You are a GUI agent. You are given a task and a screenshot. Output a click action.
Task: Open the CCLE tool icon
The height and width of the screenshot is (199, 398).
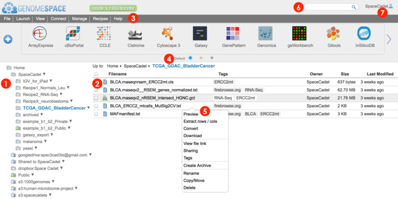[x=104, y=33]
